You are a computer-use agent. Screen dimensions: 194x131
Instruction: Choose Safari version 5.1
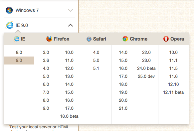tap(96, 68)
